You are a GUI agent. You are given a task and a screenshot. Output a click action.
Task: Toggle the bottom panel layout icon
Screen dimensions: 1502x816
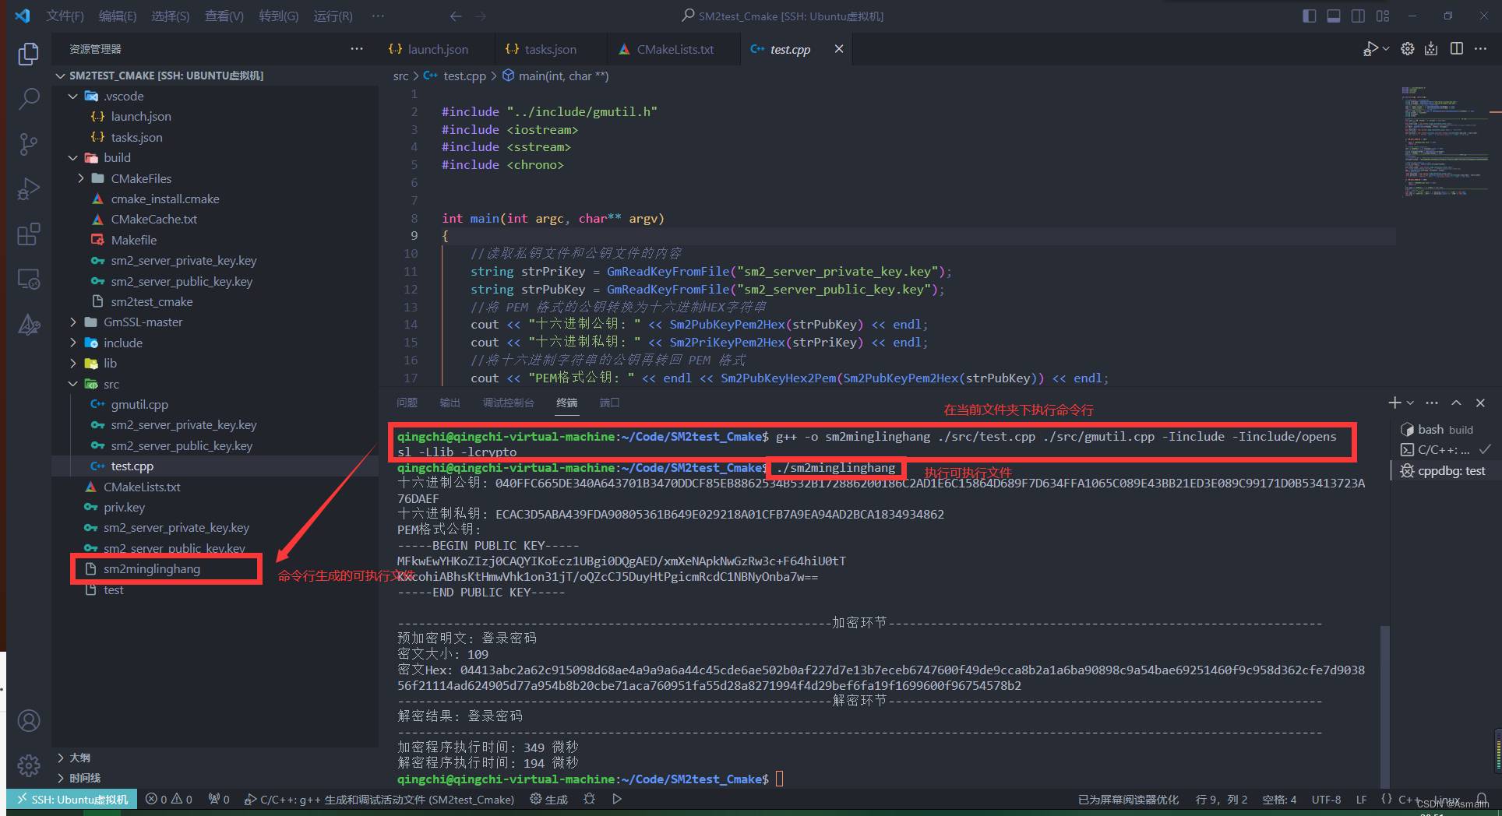(1334, 16)
